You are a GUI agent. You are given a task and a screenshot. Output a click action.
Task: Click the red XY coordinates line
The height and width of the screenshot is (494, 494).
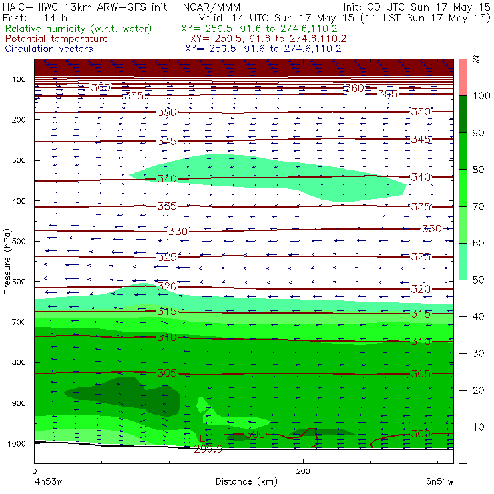[x=268, y=39]
